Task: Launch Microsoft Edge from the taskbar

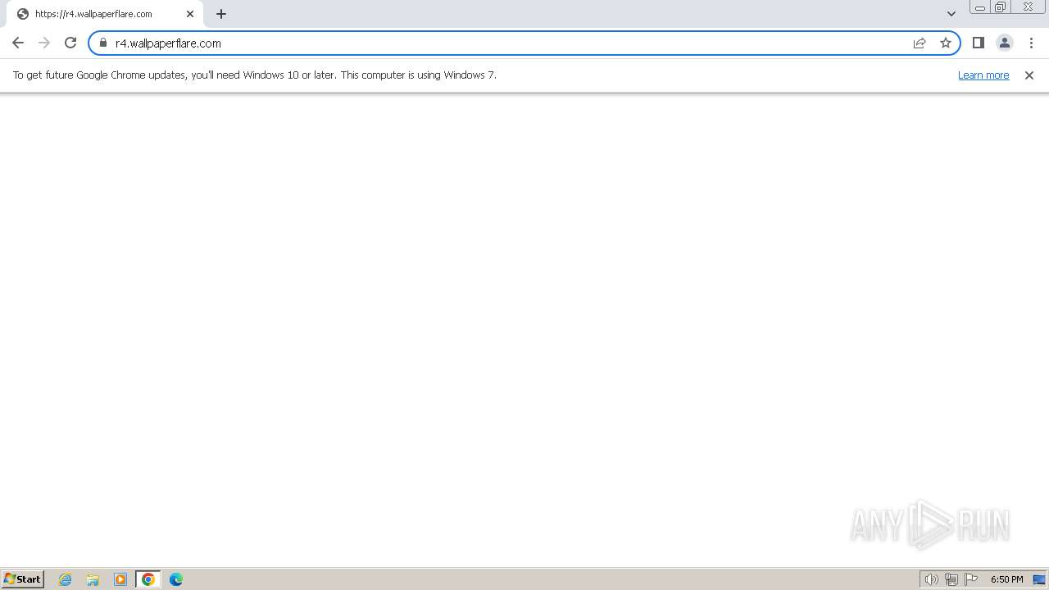Action: (x=176, y=579)
